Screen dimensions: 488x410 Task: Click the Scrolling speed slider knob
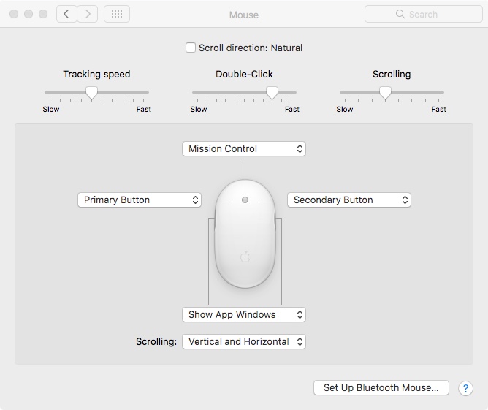point(385,93)
